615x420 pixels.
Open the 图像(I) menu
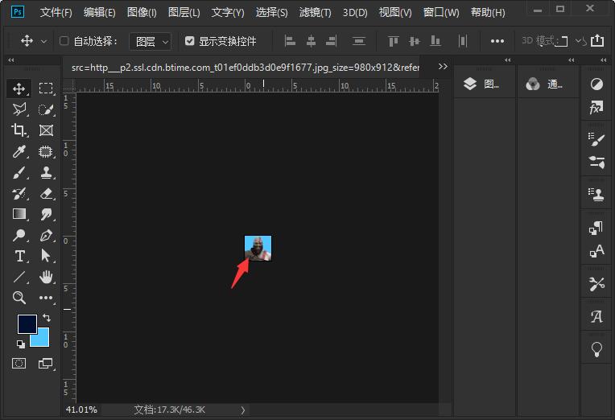click(x=142, y=13)
